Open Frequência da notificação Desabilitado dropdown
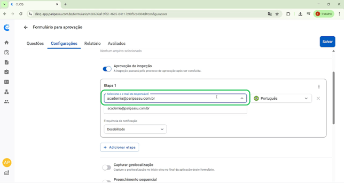Screen dimensions: 344x192 pos(135,129)
